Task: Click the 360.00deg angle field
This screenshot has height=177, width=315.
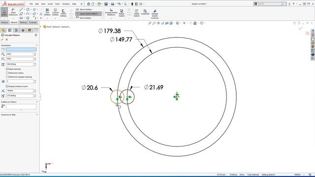Action: [x=20, y=64]
